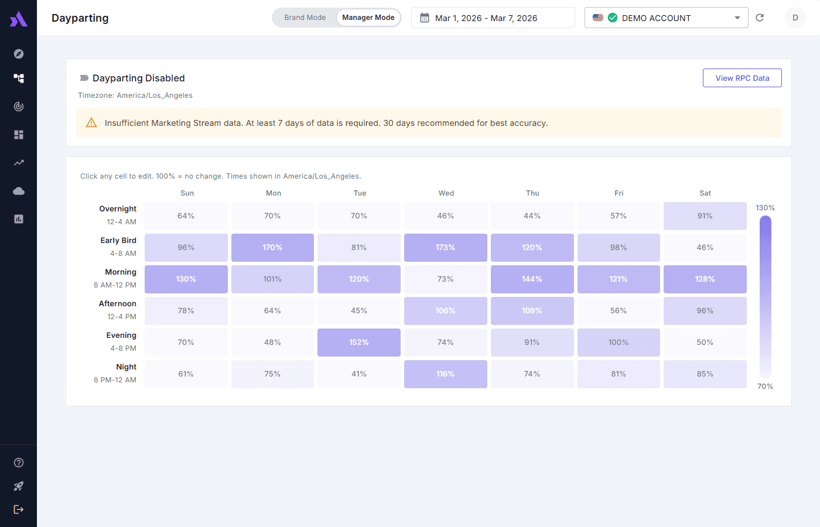
Task: Edit the Wednesday Afternoon 106% cell
Action: click(x=446, y=311)
